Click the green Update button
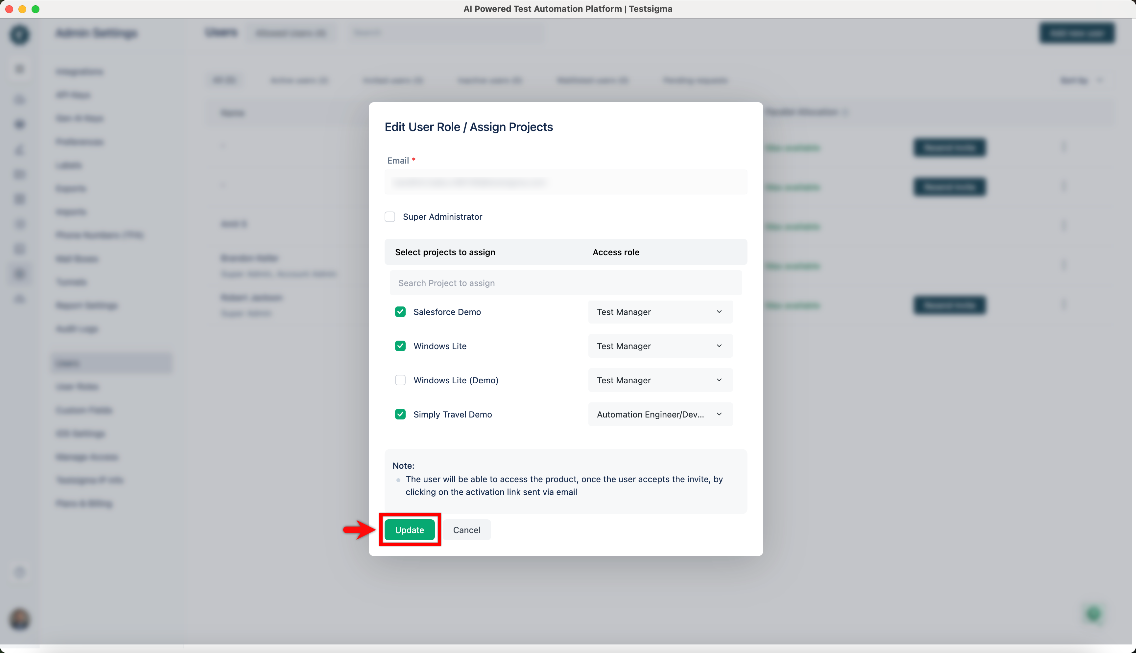 [409, 530]
